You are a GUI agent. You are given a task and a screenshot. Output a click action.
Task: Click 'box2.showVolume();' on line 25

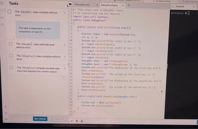point(94,90)
